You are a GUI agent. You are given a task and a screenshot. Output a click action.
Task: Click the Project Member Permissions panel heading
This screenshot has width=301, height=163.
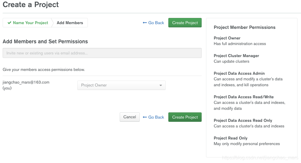(244, 27)
